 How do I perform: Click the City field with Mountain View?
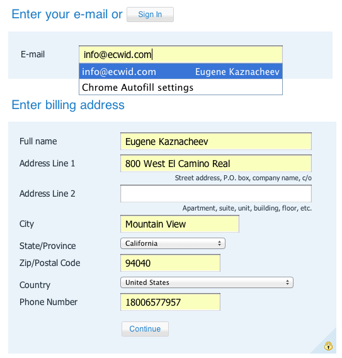point(180,224)
